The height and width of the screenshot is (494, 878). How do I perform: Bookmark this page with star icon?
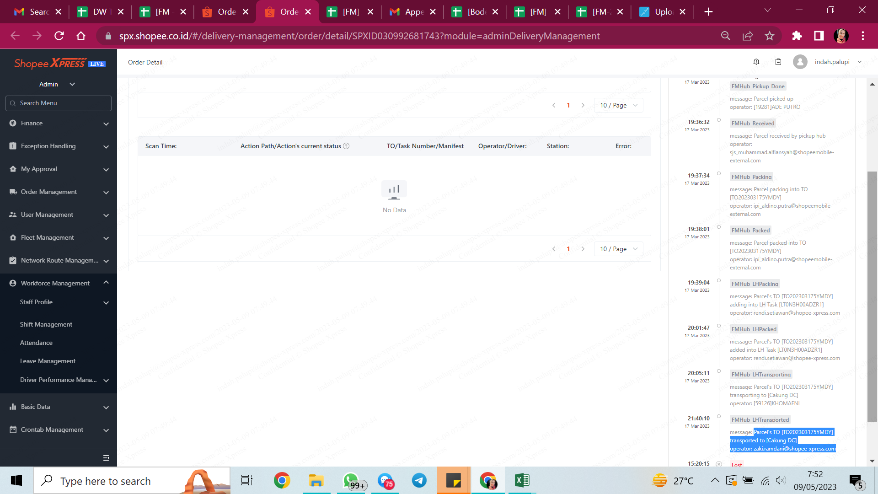770,36
